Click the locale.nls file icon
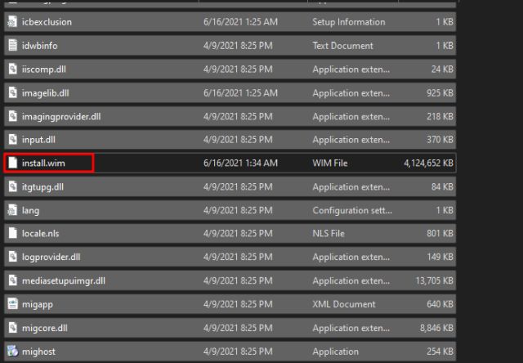The height and width of the screenshot is (363, 523). coord(12,234)
